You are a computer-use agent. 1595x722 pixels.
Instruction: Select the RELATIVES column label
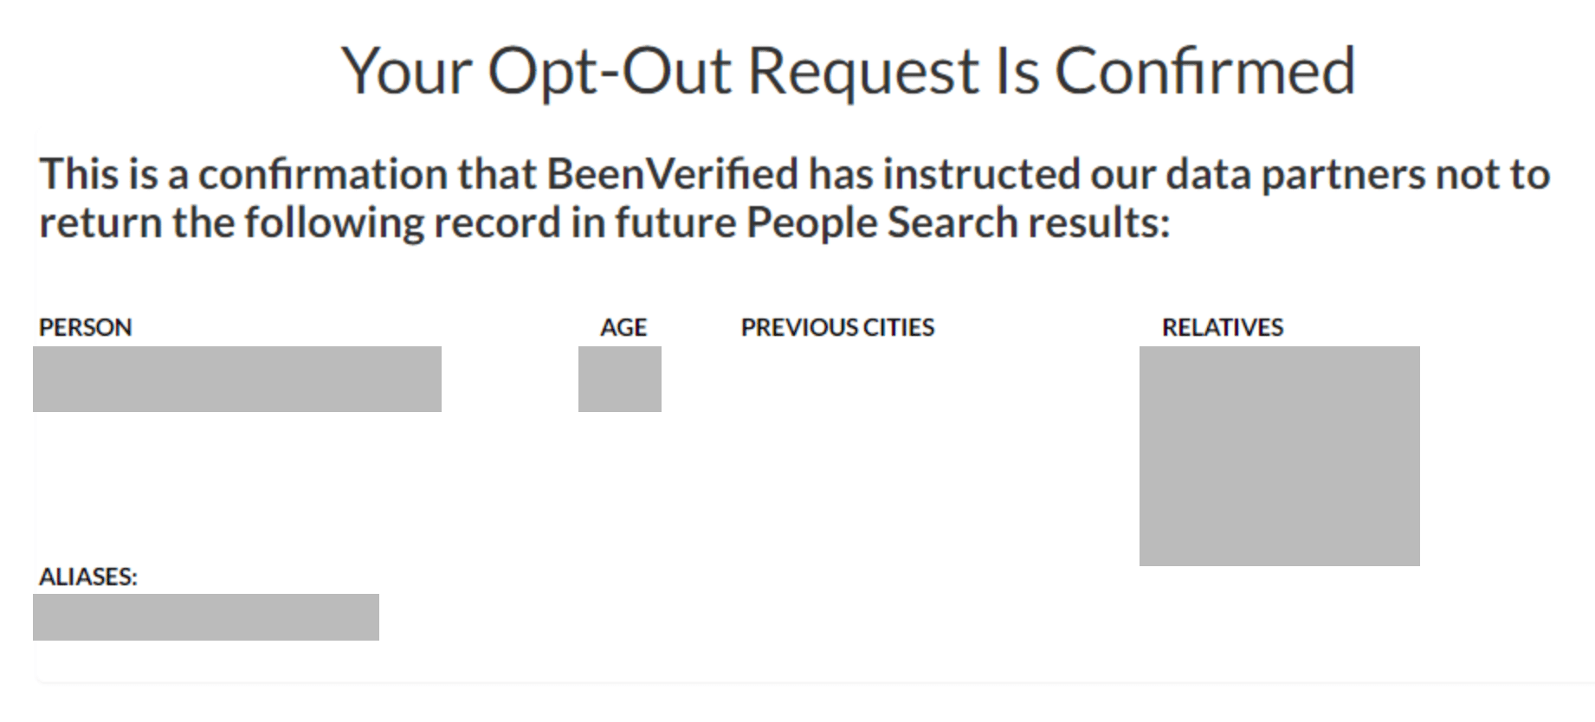click(1223, 327)
